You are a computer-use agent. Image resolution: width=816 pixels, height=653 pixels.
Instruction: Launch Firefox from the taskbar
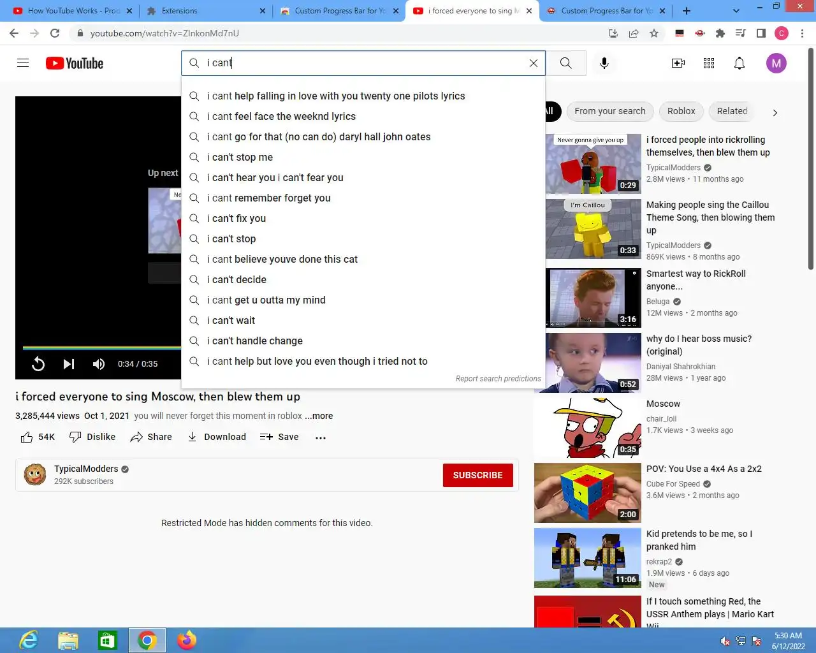[x=187, y=640]
